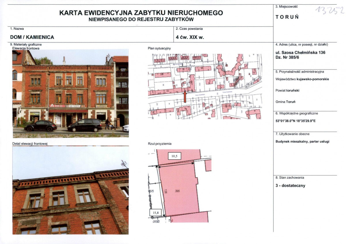Click 'Powiat toruński' line
Image resolution: width=346 pixels, height=244 pixels.
point(287,90)
